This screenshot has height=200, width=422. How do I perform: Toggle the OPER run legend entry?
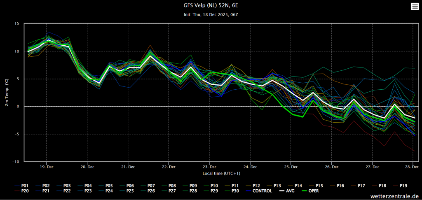[x=309, y=191]
